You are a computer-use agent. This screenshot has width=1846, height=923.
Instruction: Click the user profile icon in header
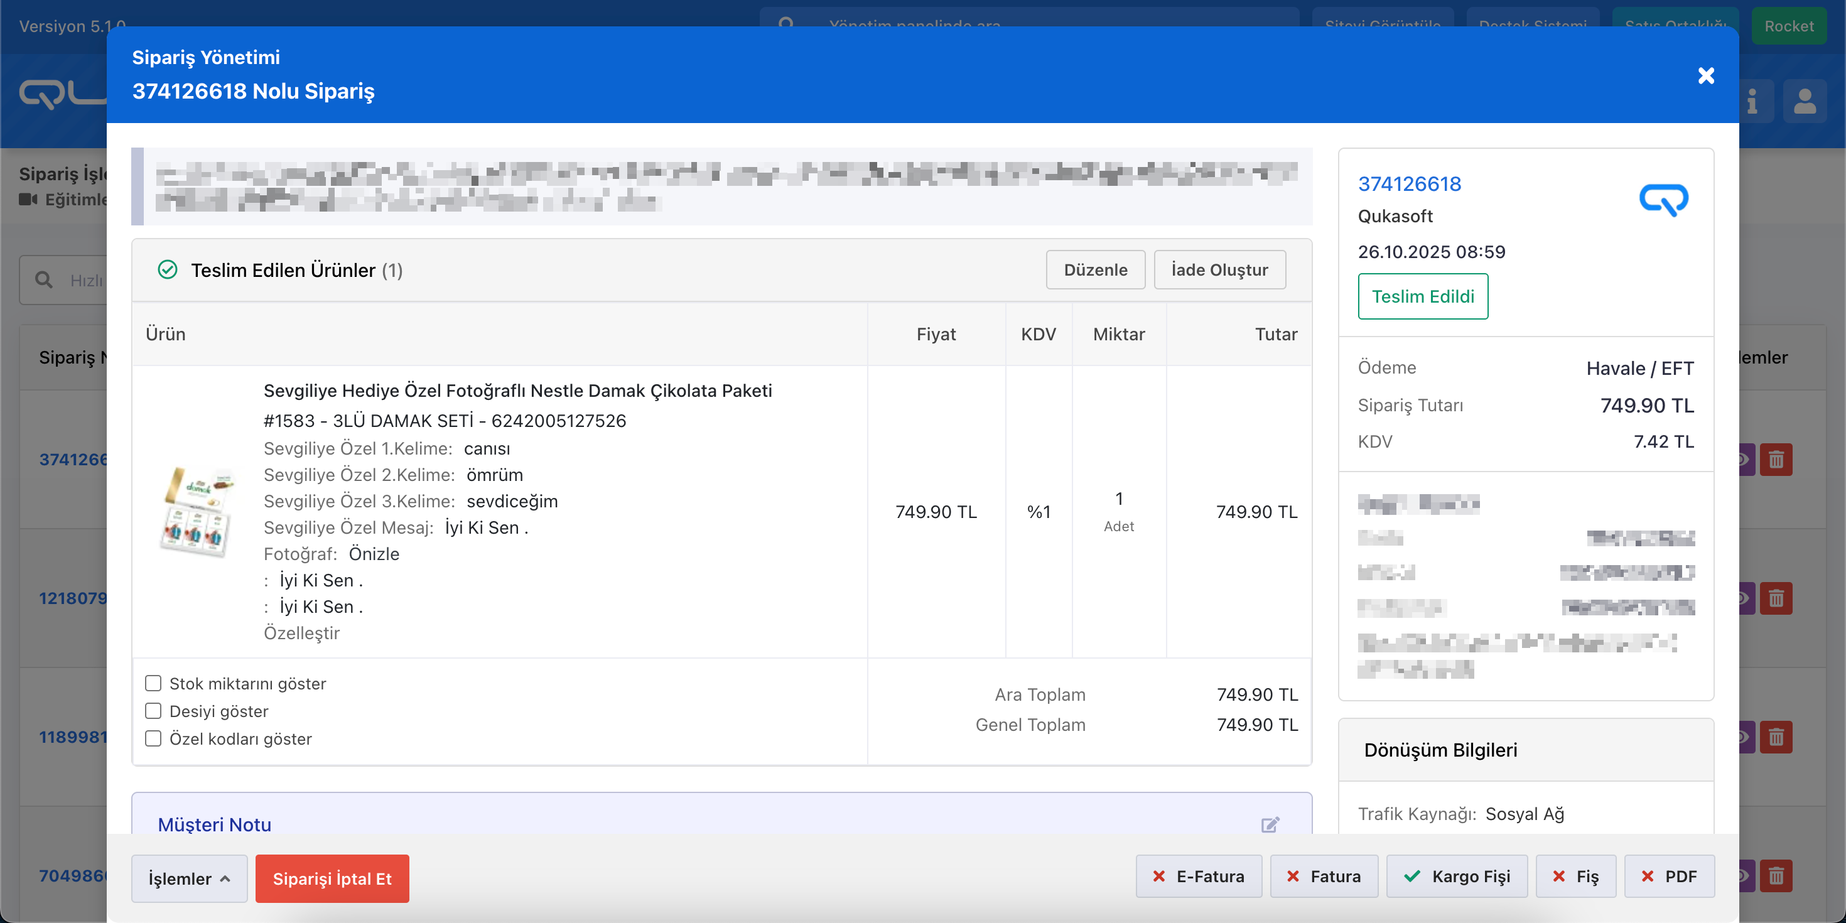pyautogui.click(x=1805, y=101)
